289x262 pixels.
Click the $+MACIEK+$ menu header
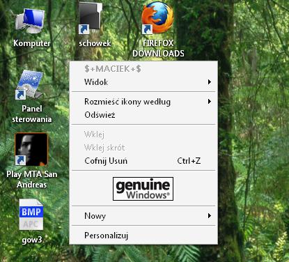[x=113, y=69]
